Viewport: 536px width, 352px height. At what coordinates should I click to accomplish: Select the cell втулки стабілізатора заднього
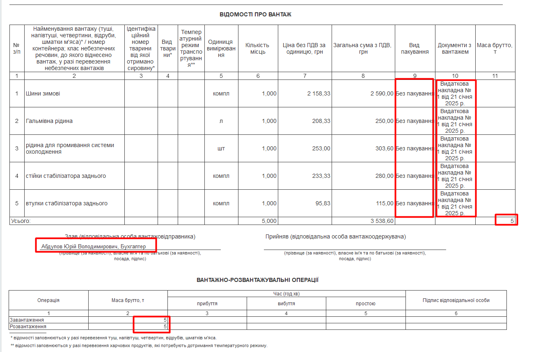click(x=74, y=203)
